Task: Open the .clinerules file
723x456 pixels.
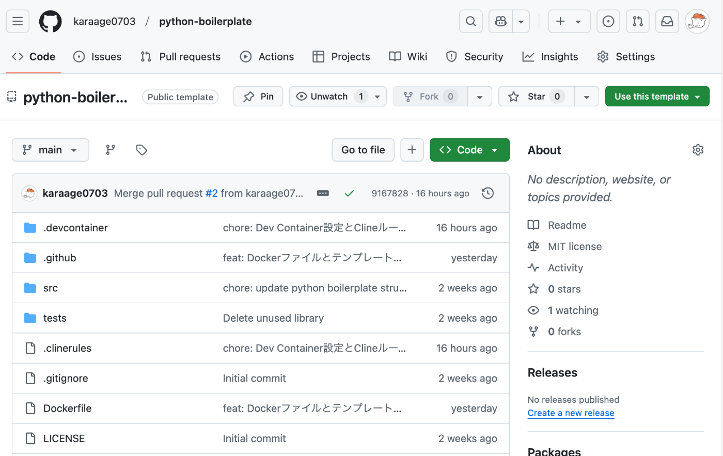Action: 67,348
